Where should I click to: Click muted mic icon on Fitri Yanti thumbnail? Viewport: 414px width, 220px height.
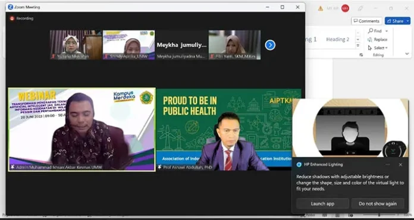click(x=212, y=56)
